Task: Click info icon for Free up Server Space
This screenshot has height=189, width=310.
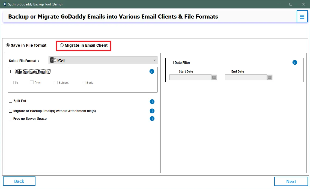Action: click(152, 119)
